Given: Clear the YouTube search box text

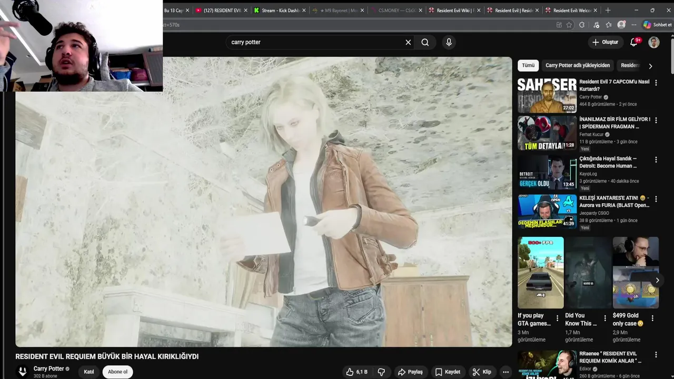Looking at the screenshot, I should coord(408,42).
